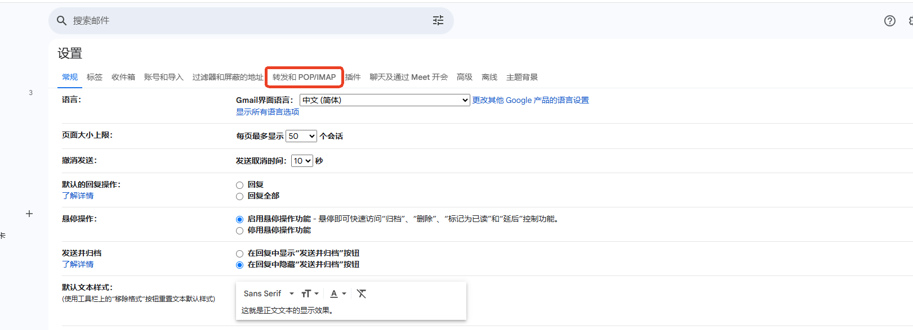Open the search options filter icon
Image resolution: width=913 pixels, height=330 pixels.
point(438,21)
